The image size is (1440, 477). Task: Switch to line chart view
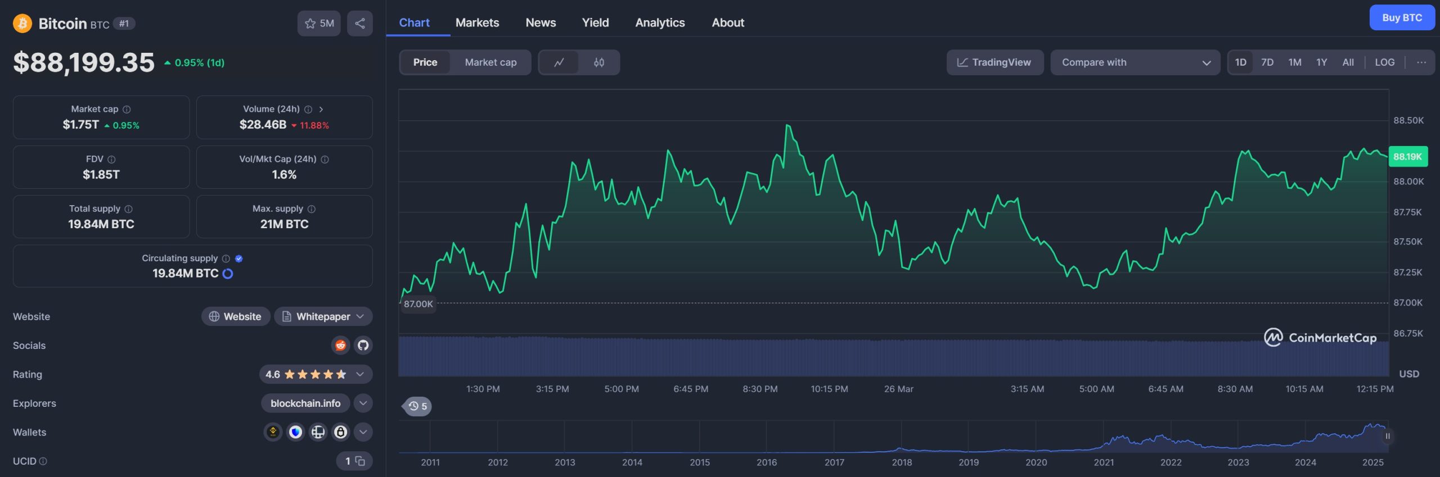click(559, 62)
